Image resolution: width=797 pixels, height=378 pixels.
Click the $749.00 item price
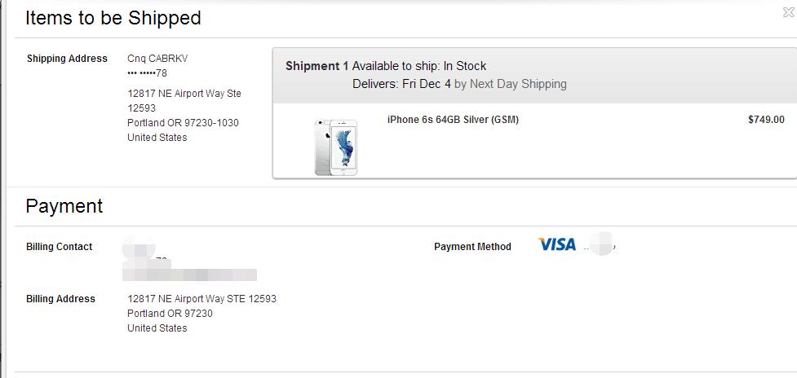point(766,120)
